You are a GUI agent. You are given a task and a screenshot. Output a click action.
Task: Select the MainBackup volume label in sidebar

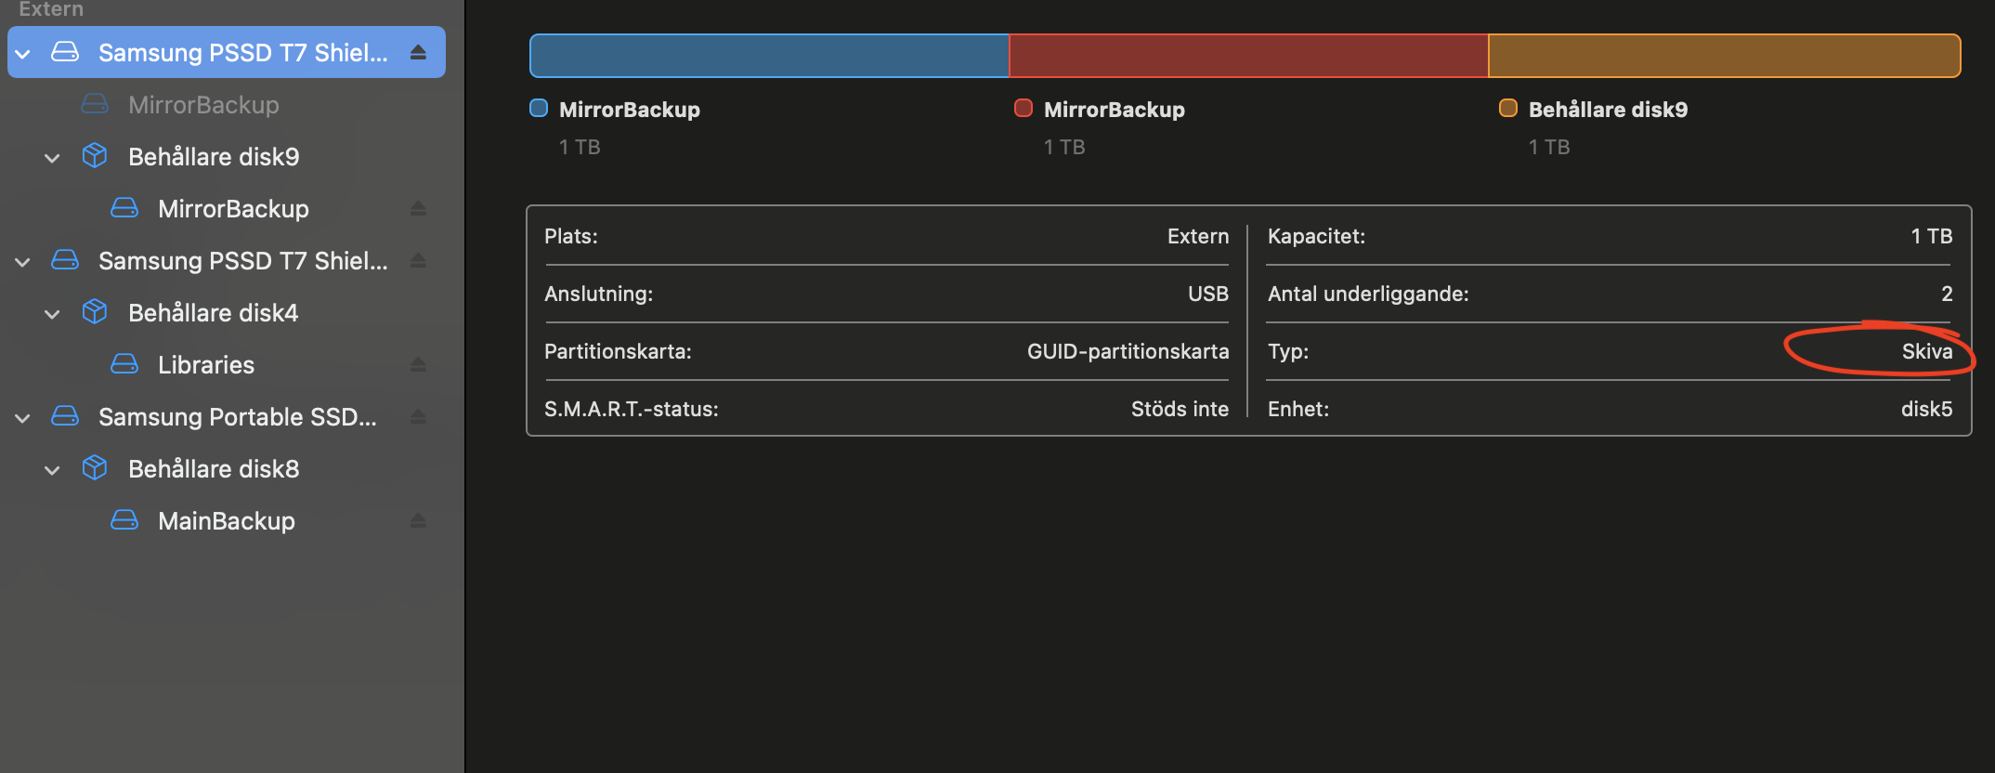coord(227,521)
